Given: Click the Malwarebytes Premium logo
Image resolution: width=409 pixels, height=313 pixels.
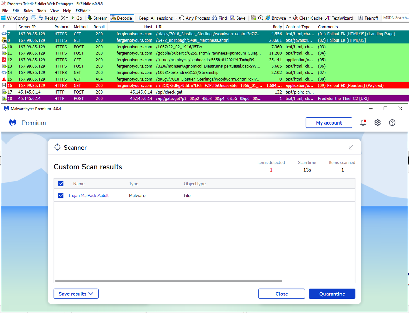Looking at the screenshot, I should click(x=28, y=123).
